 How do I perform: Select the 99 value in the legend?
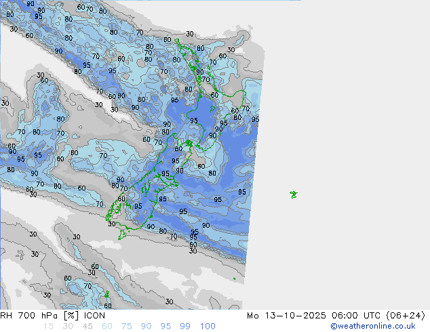[x=185, y=326]
